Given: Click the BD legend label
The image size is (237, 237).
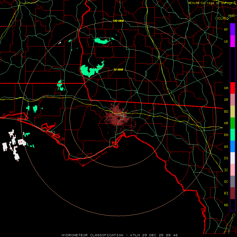Looking at the screenshot, I should [226, 112].
